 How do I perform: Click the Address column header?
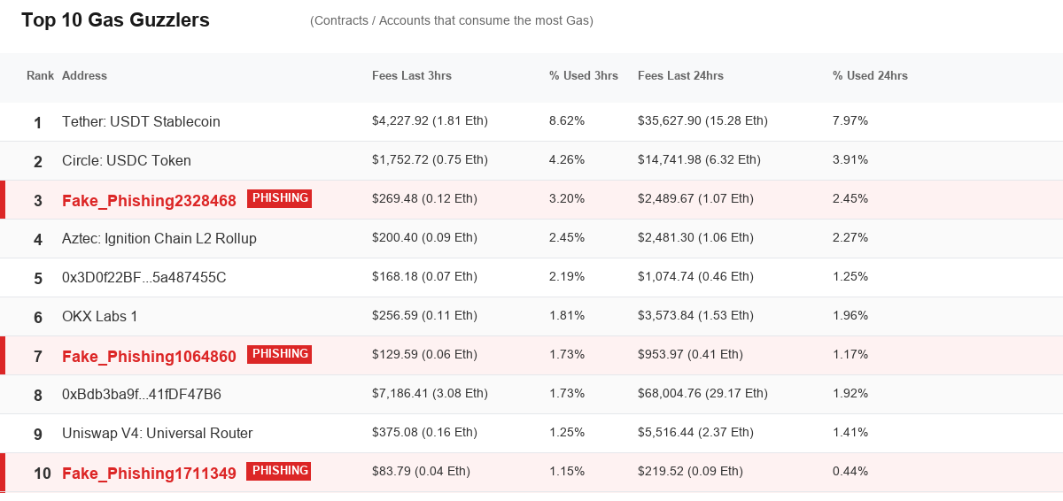click(84, 76)
